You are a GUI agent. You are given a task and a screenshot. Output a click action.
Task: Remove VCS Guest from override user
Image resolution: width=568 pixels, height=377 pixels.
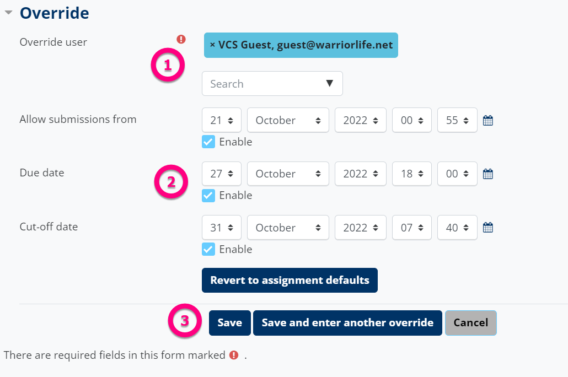213,45
